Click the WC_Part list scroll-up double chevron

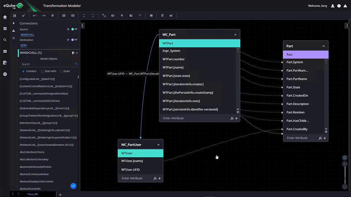[238, 50]
